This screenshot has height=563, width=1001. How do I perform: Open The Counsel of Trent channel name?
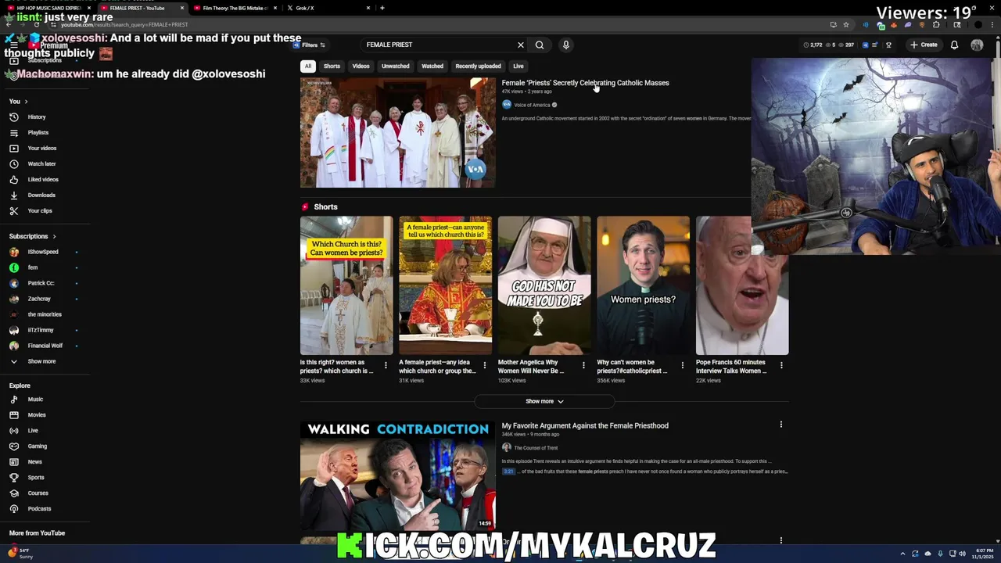(x=536, y=448)
